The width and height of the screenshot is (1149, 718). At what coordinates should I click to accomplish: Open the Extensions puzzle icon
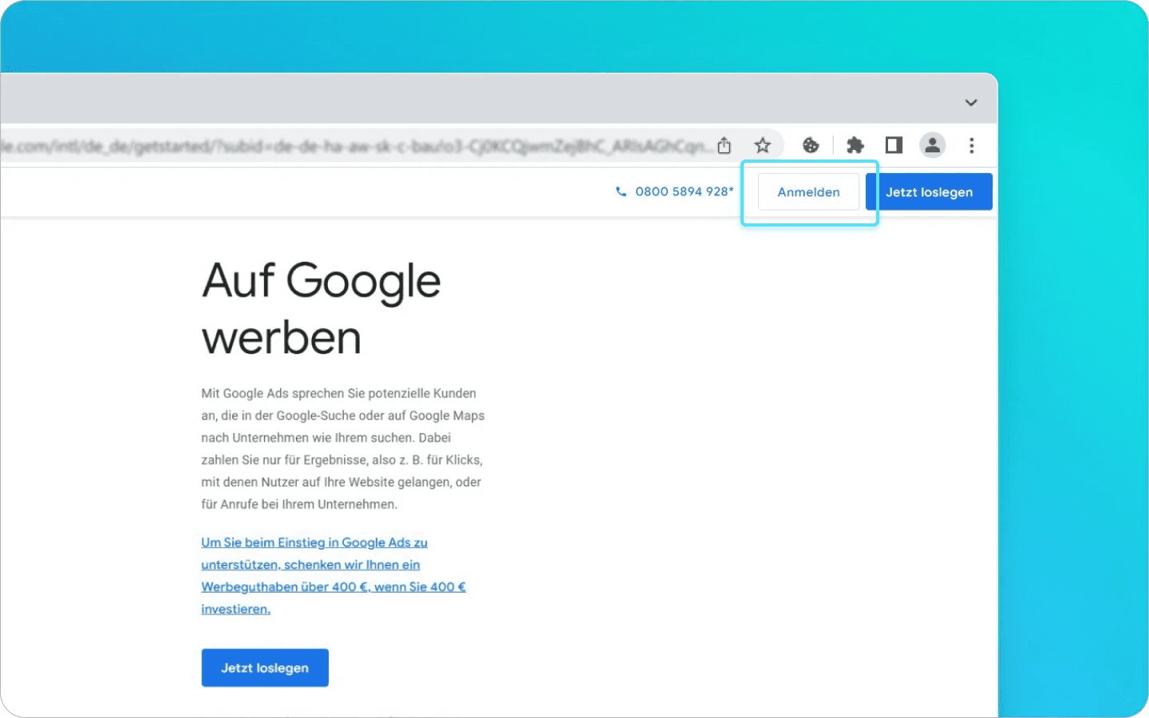(855, 145)
